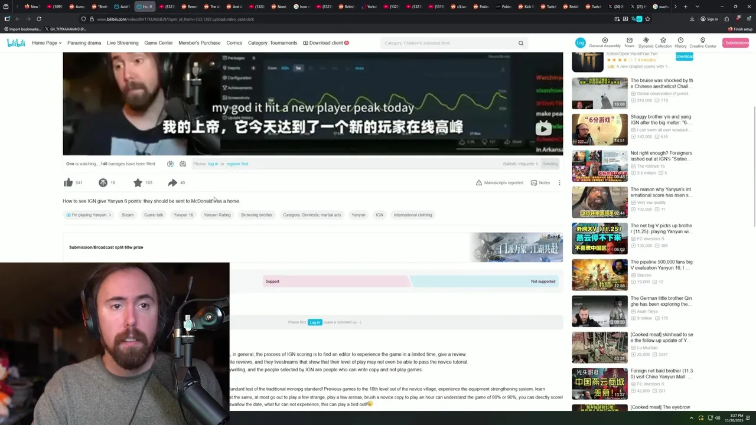This screenshot has height=425, width=756.
Task: Click the log in link in barrage bar
Action: tap(213, 164)
